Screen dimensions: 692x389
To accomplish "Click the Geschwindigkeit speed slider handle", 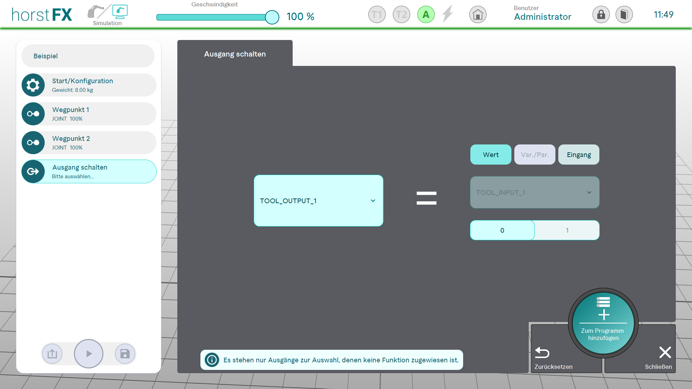I will pos(272,17).
